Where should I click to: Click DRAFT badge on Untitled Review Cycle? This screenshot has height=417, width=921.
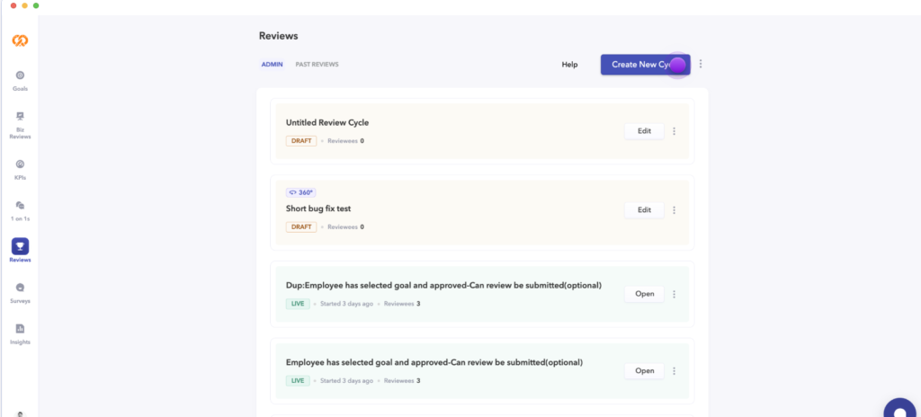pyautogui.click(x=301, y=141)
